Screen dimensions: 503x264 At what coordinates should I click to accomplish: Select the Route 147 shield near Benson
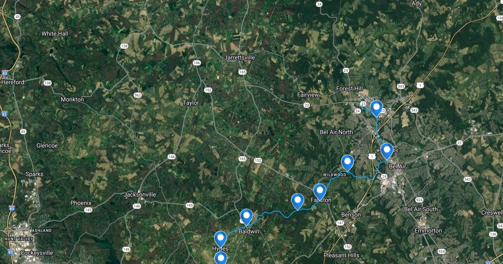pyautogui.click(x=340, y=223)
